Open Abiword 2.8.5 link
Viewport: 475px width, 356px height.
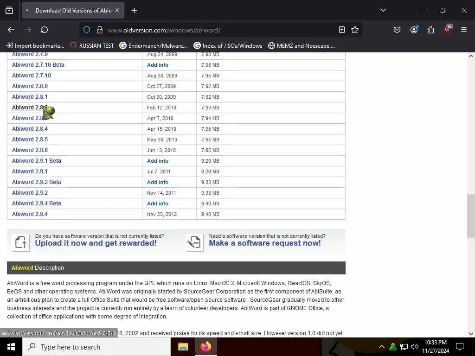[30, 139]
